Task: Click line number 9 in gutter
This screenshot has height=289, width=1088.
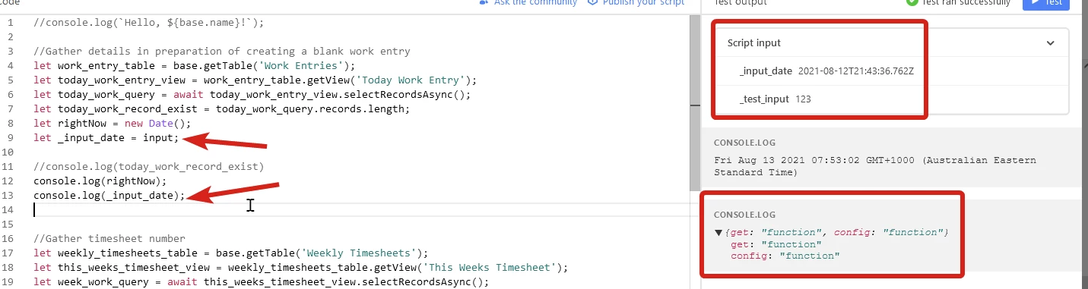Action: [11, 137]
